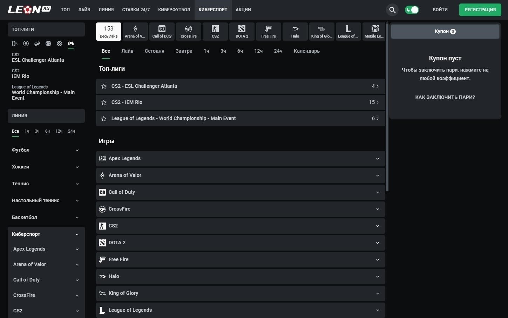Switch to the Лайв time filter tab

(128, 51)
